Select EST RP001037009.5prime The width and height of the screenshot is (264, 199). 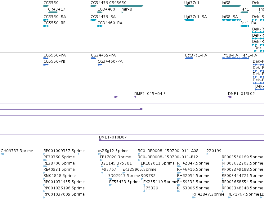(x=64, y=194)
